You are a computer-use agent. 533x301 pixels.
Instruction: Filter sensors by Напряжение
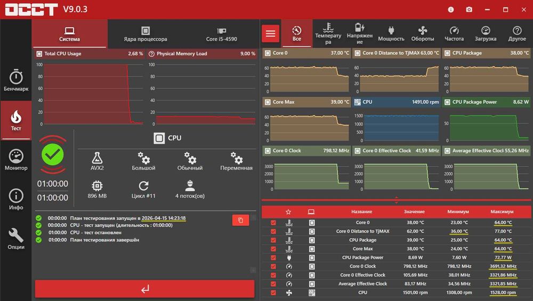coord(360,34)
